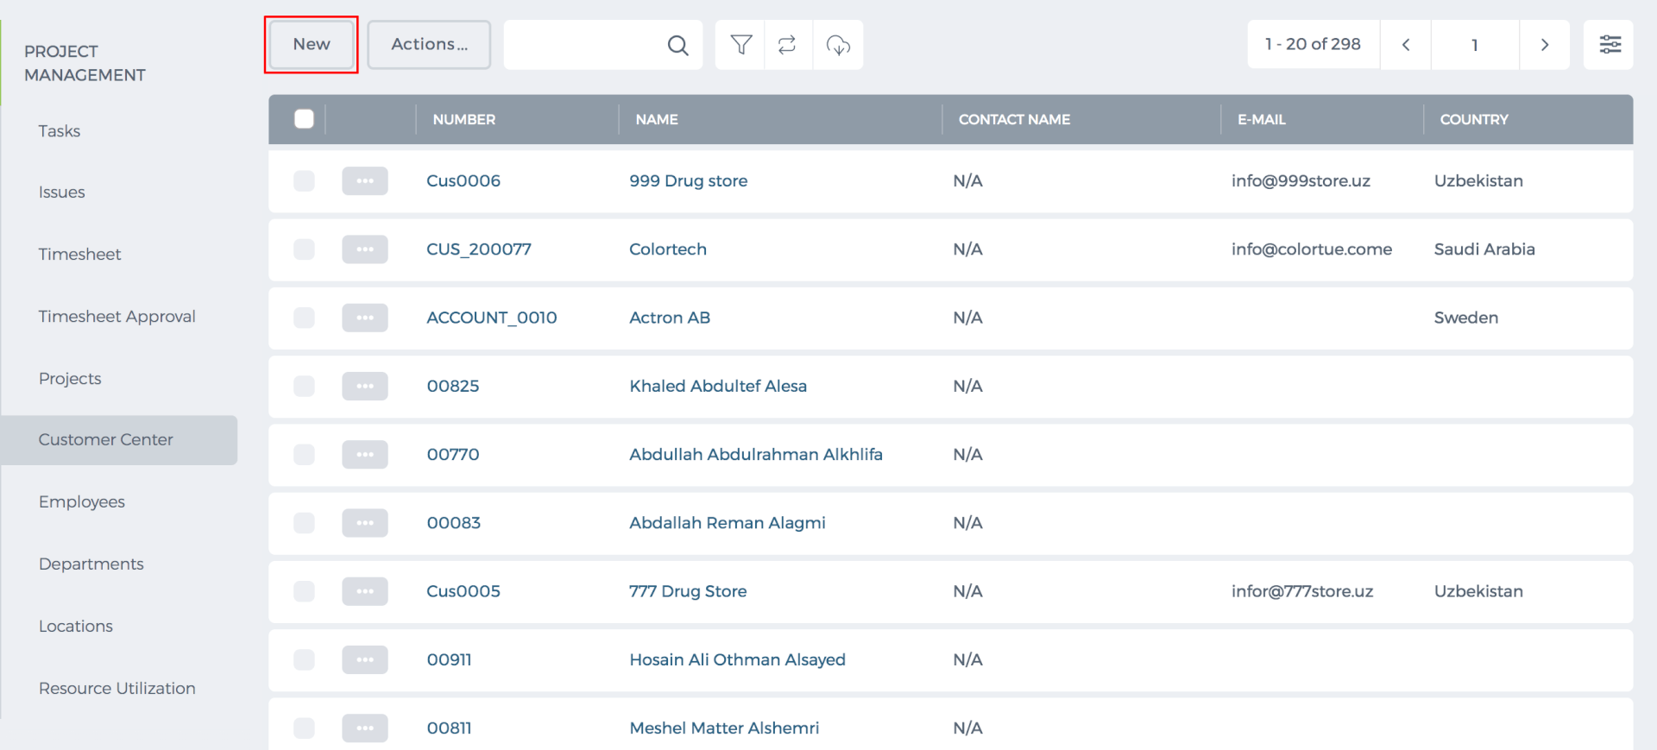Select the checkbox for Actron AB
The width and height of the screenshot is (1657, 750).
(x=304, y=318)
